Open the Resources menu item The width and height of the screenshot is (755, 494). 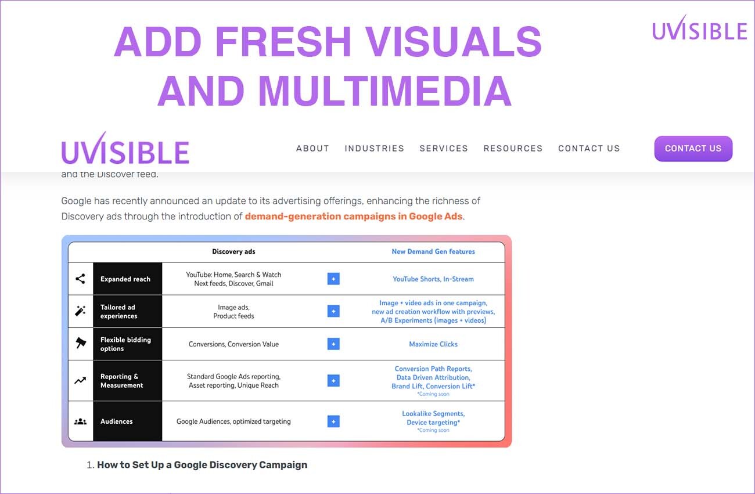pos(513,148)
